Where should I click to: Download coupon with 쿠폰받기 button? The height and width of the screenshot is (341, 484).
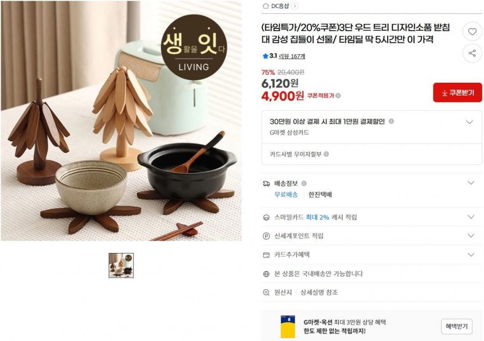[458, 92]
